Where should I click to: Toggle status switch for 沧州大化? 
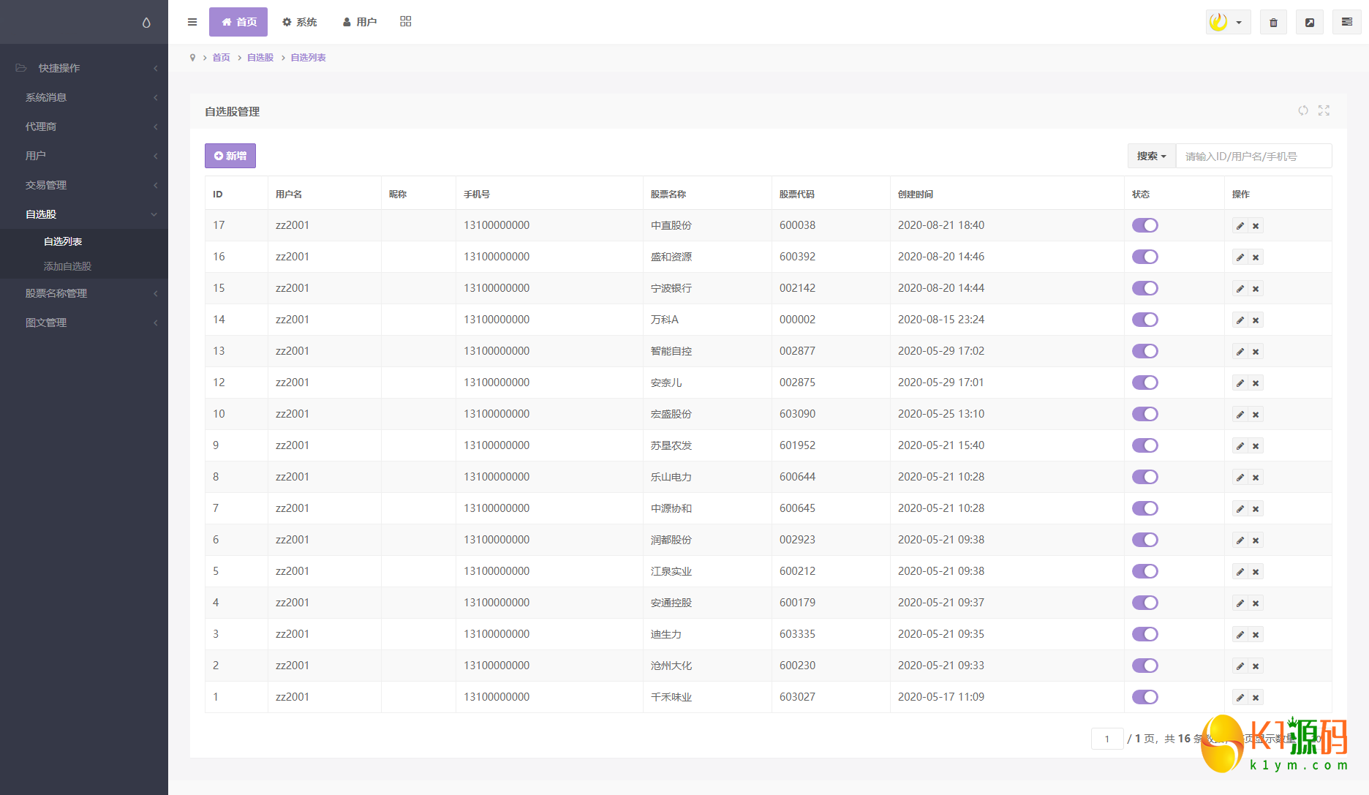(1145, 666)
